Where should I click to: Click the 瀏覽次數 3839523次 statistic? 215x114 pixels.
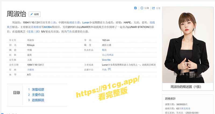click(x=176, y=104)
